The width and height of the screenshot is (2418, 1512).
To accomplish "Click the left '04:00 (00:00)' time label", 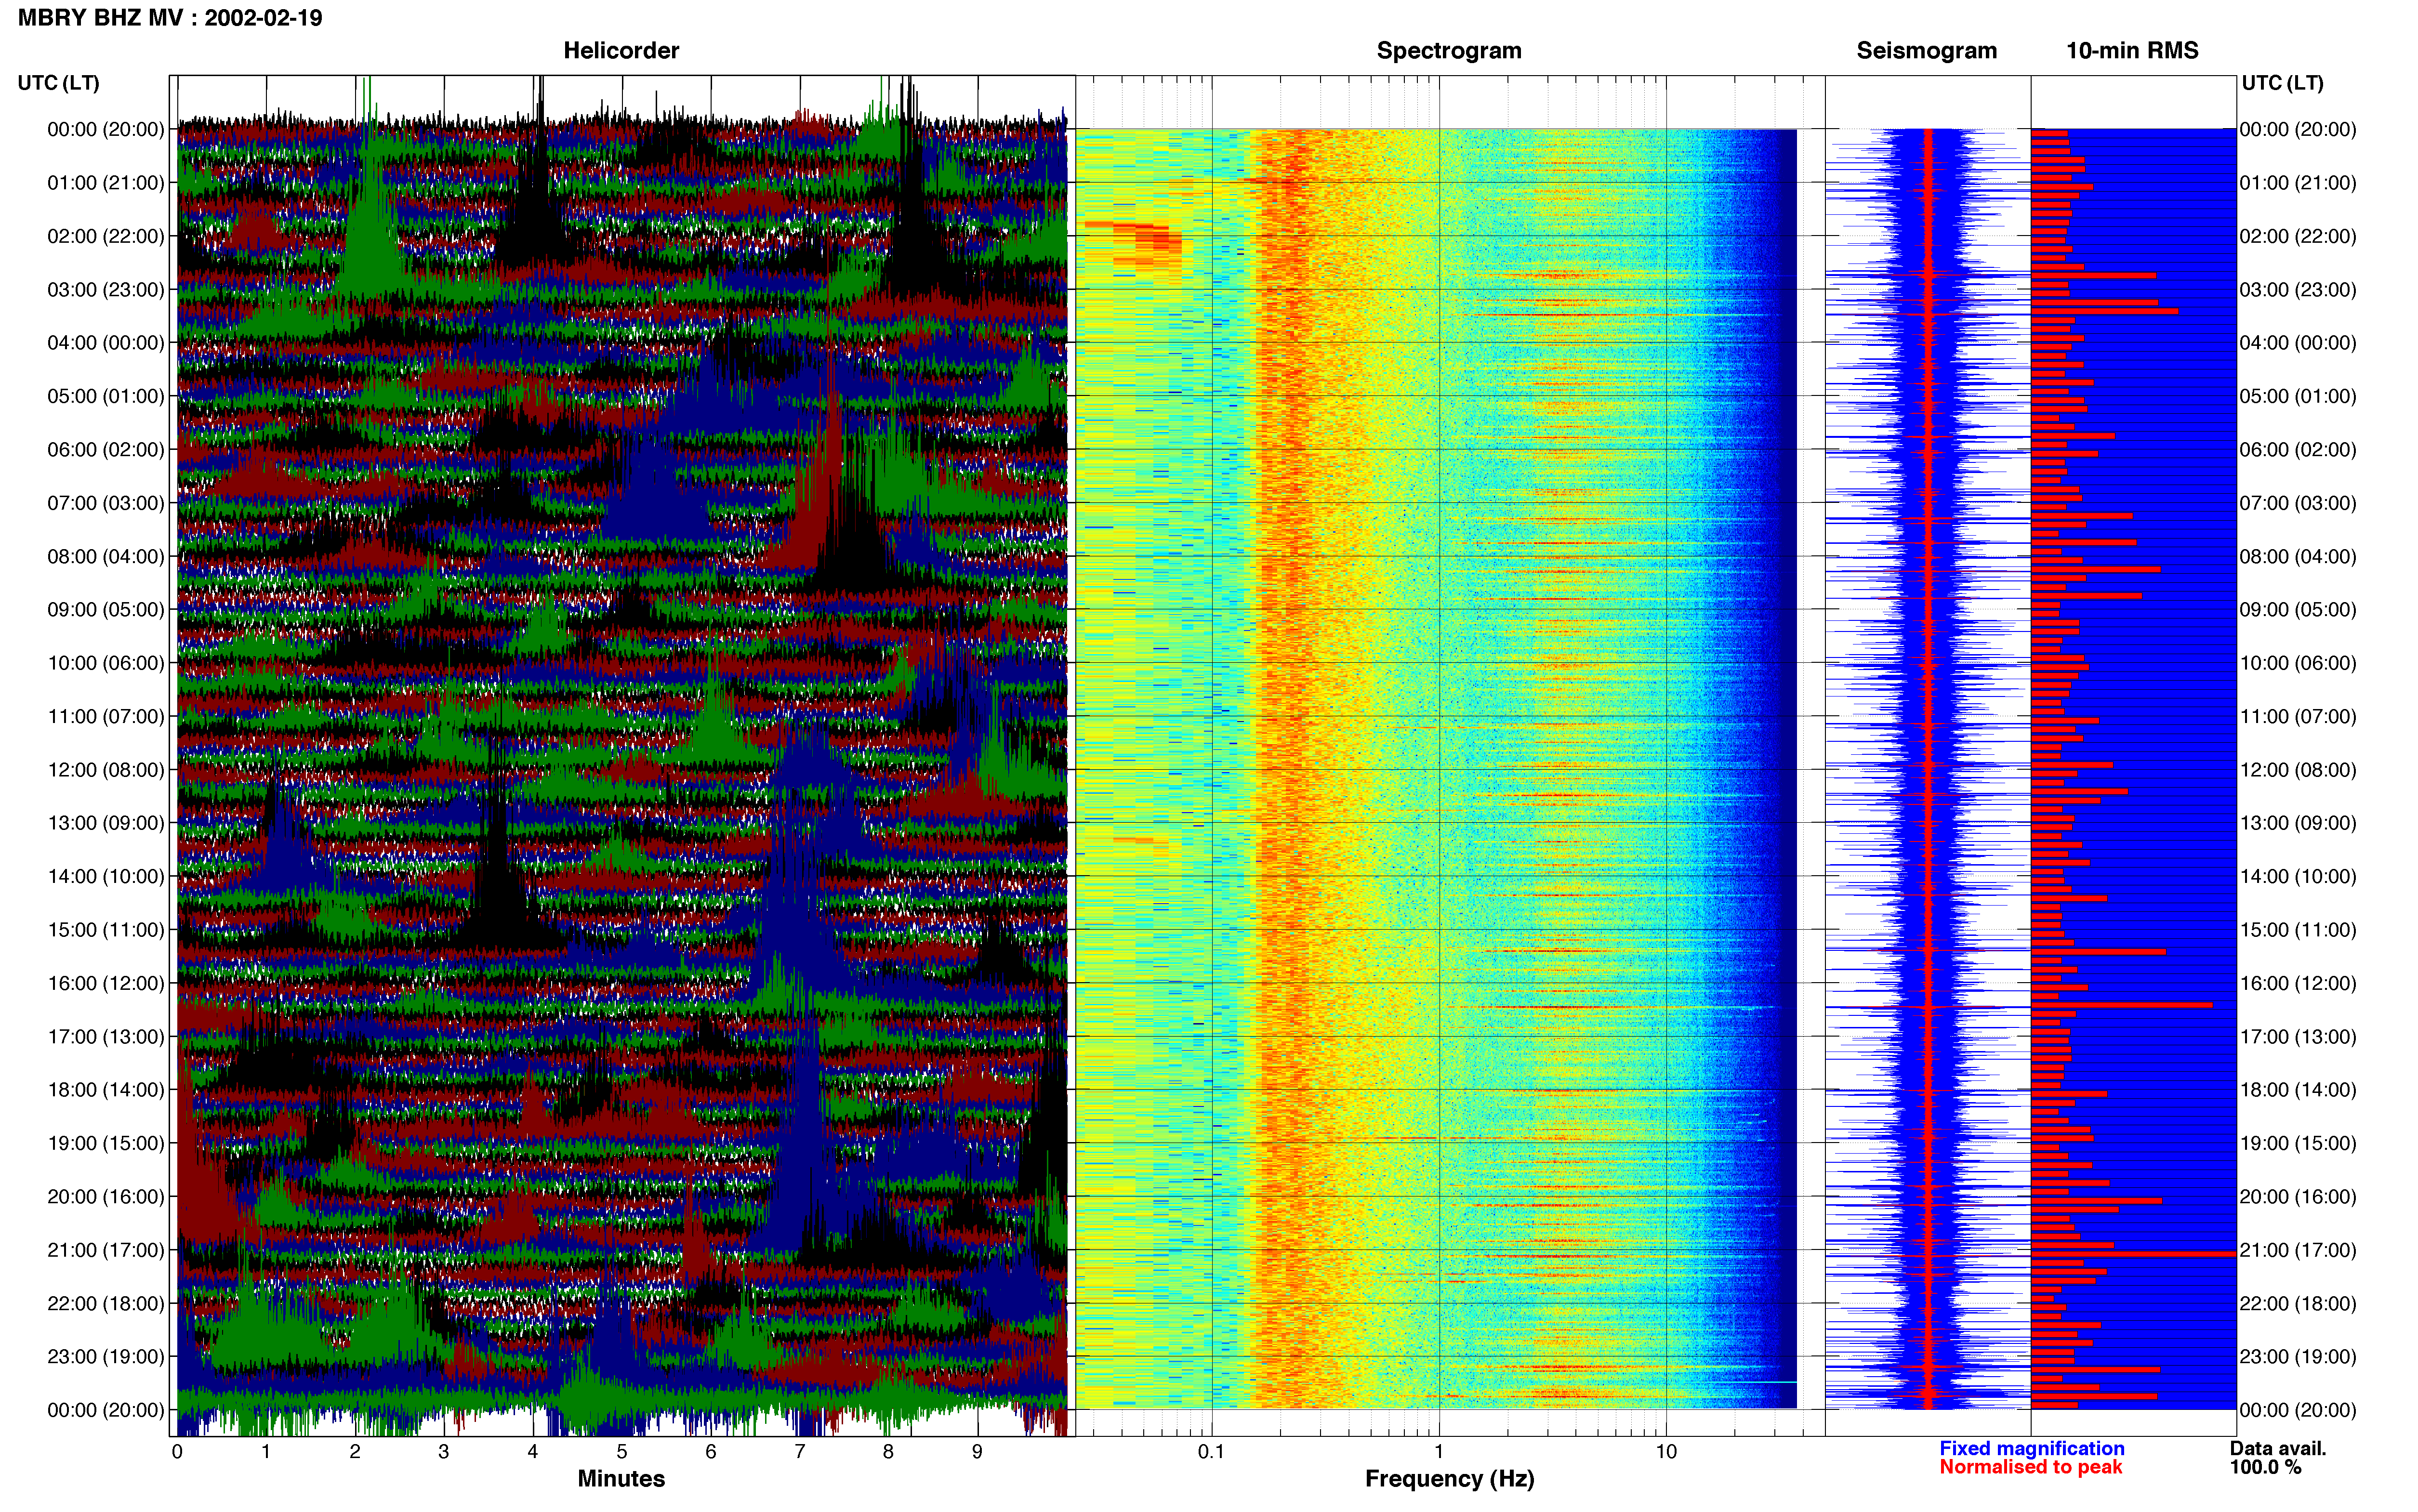I will 106,343.
